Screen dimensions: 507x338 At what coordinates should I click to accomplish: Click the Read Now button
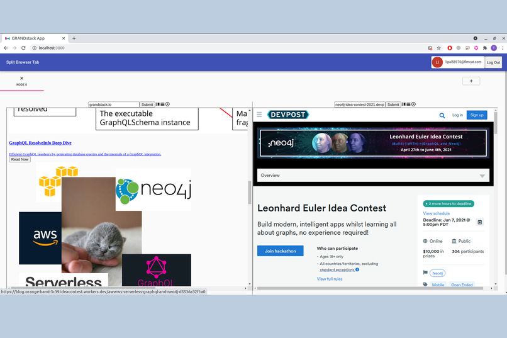[19, 159]
